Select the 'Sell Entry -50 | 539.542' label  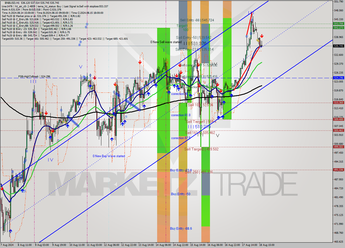194,38
